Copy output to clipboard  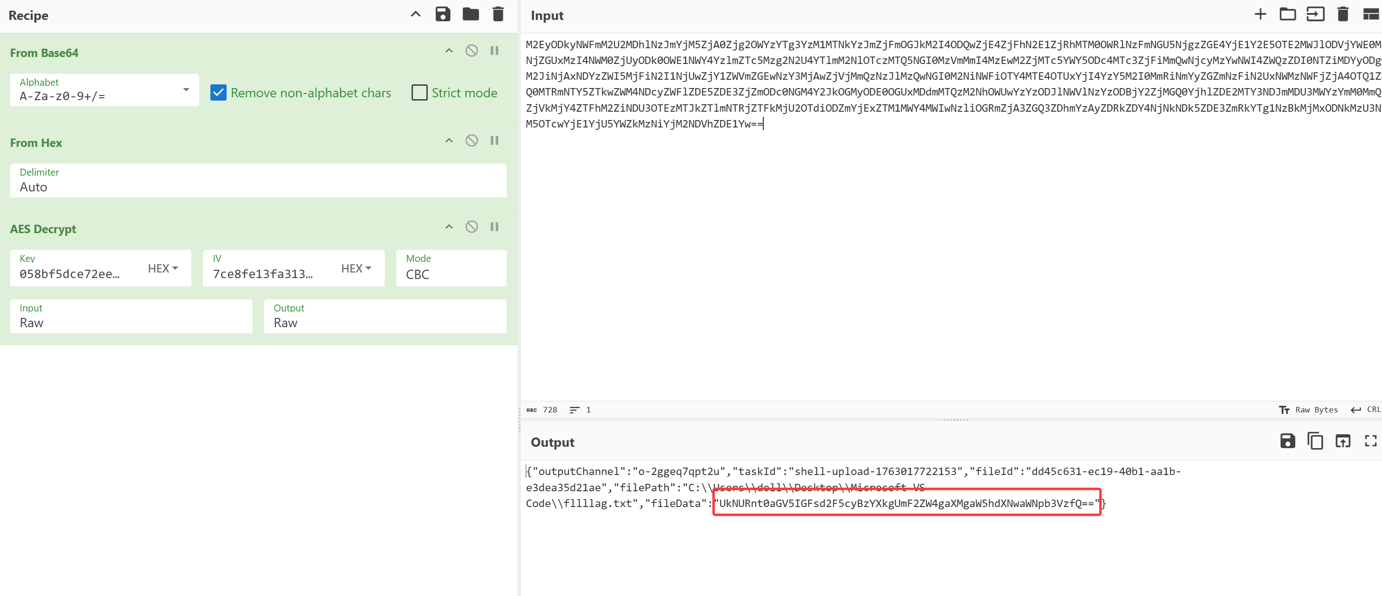[x=1315, y=441]
